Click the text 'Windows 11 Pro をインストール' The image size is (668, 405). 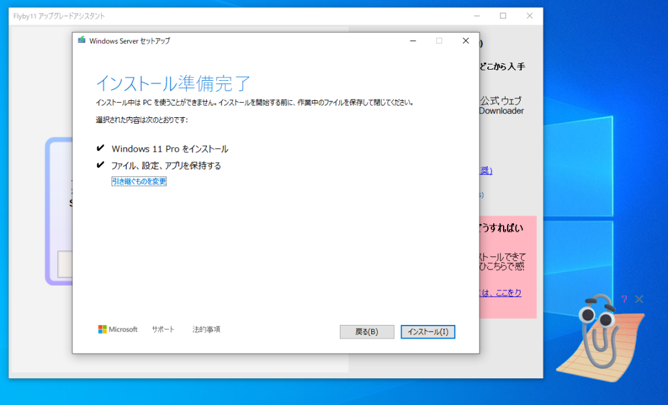click(x=170, y=149)
